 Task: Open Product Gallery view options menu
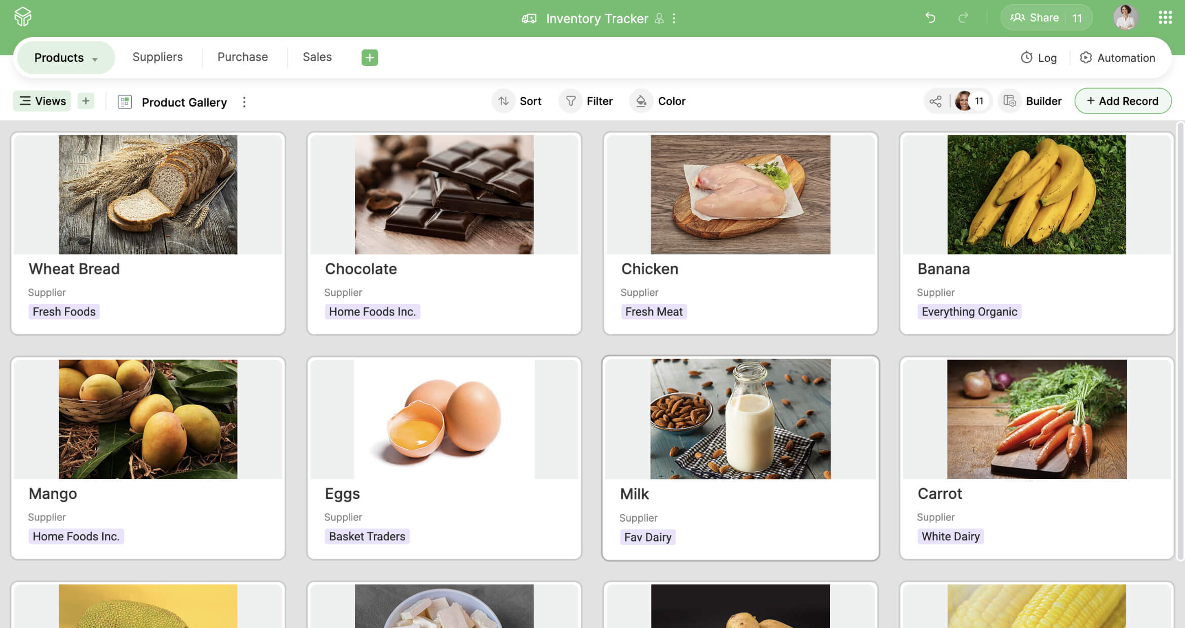point(244,102)
